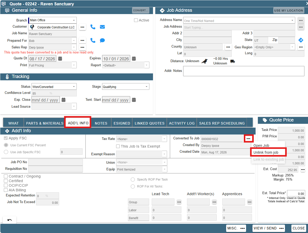
Task: Toggle Apply FSC checkbox
Action: point(6,138)
